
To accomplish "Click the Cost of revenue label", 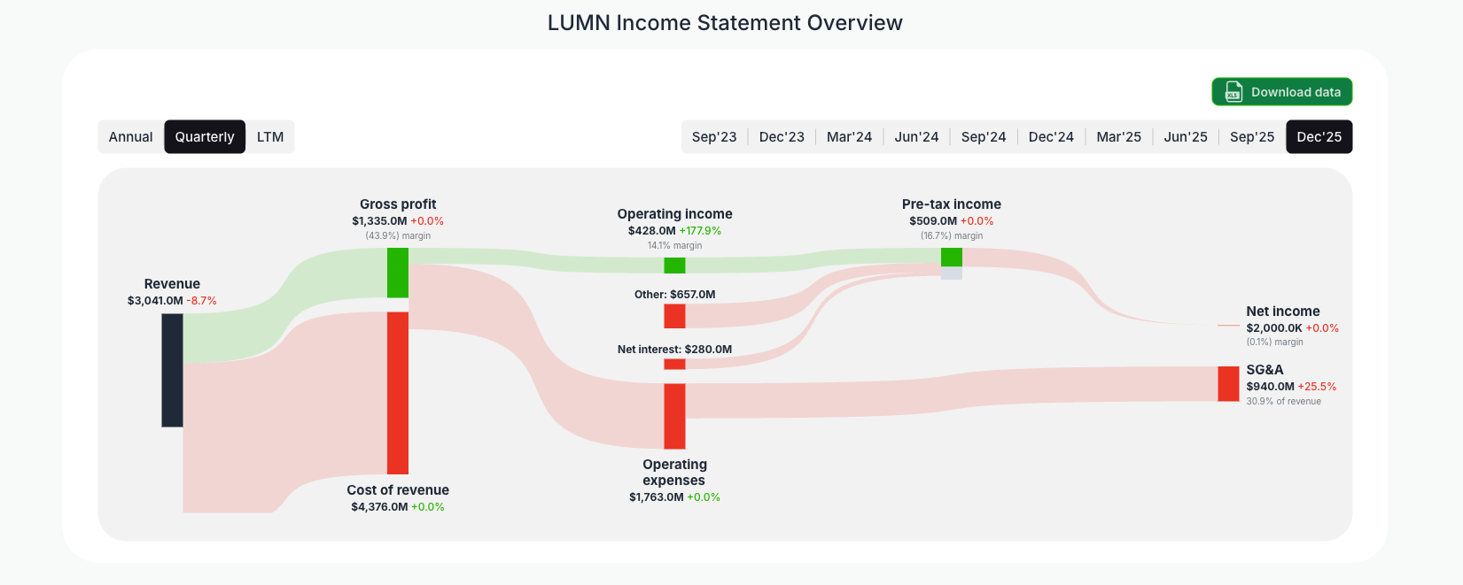I will (x=398, y=490).
